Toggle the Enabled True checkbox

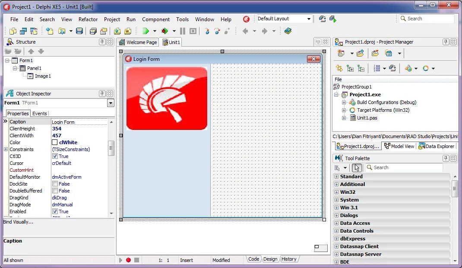coord(55,211)
